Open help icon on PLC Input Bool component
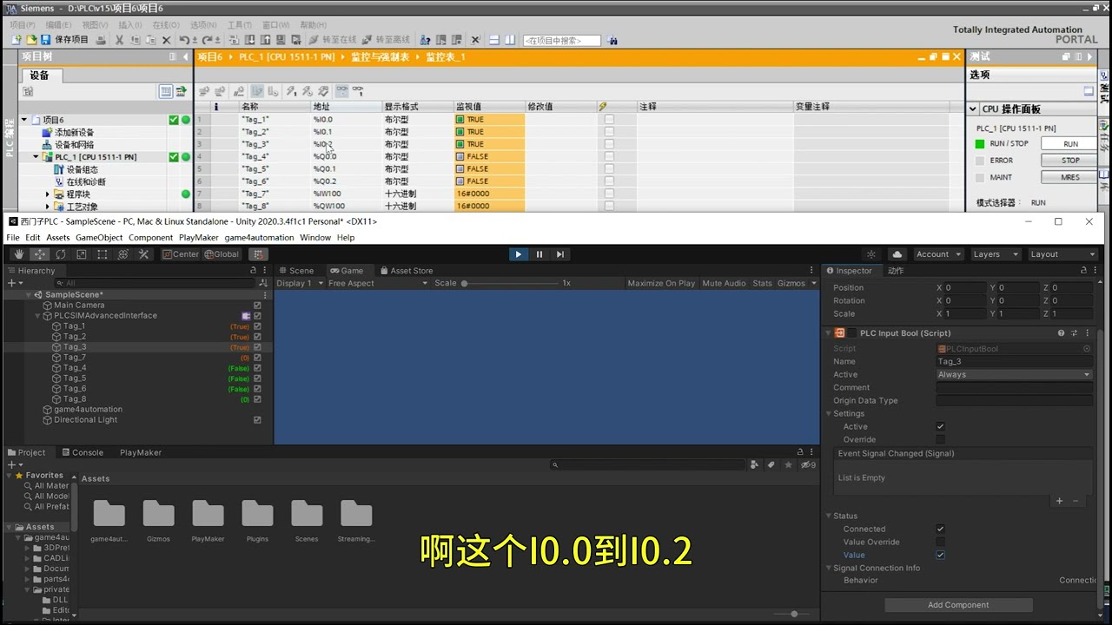1112x625 pixels. click(1061, 333)
